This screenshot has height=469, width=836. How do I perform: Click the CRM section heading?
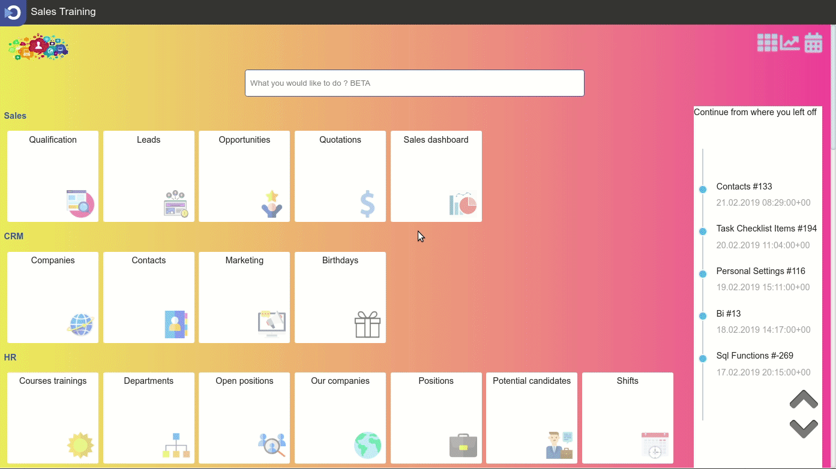click(x=14, y=236)
